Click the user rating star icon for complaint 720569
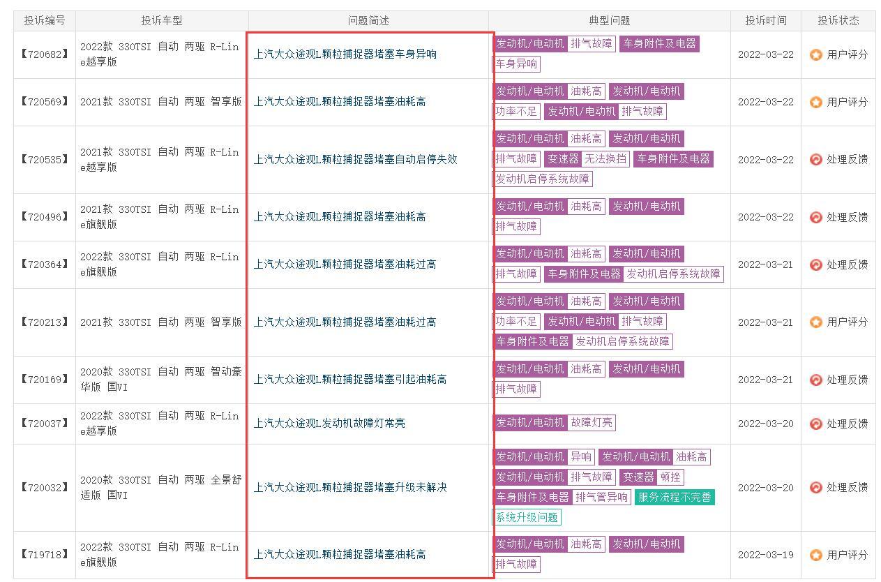The width and height of the screenshot is (881, 582). coord(815,102)
